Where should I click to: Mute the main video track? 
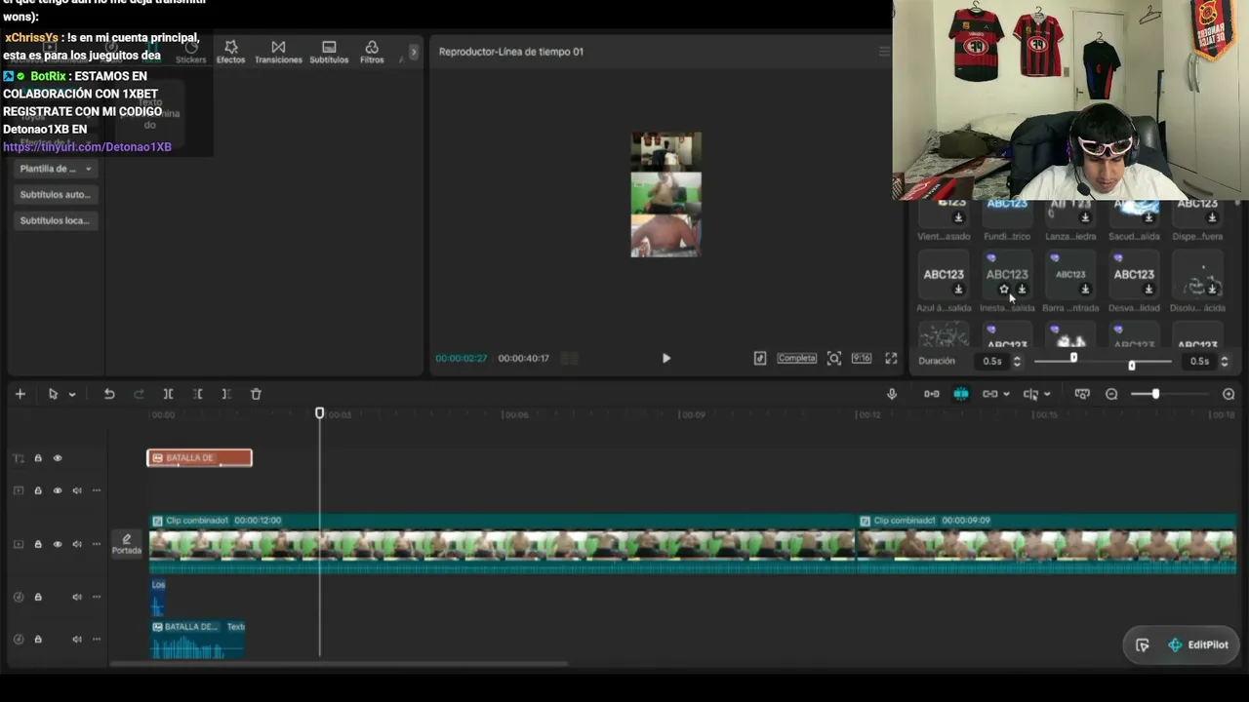pyautogui.click(x=77, y=544)
